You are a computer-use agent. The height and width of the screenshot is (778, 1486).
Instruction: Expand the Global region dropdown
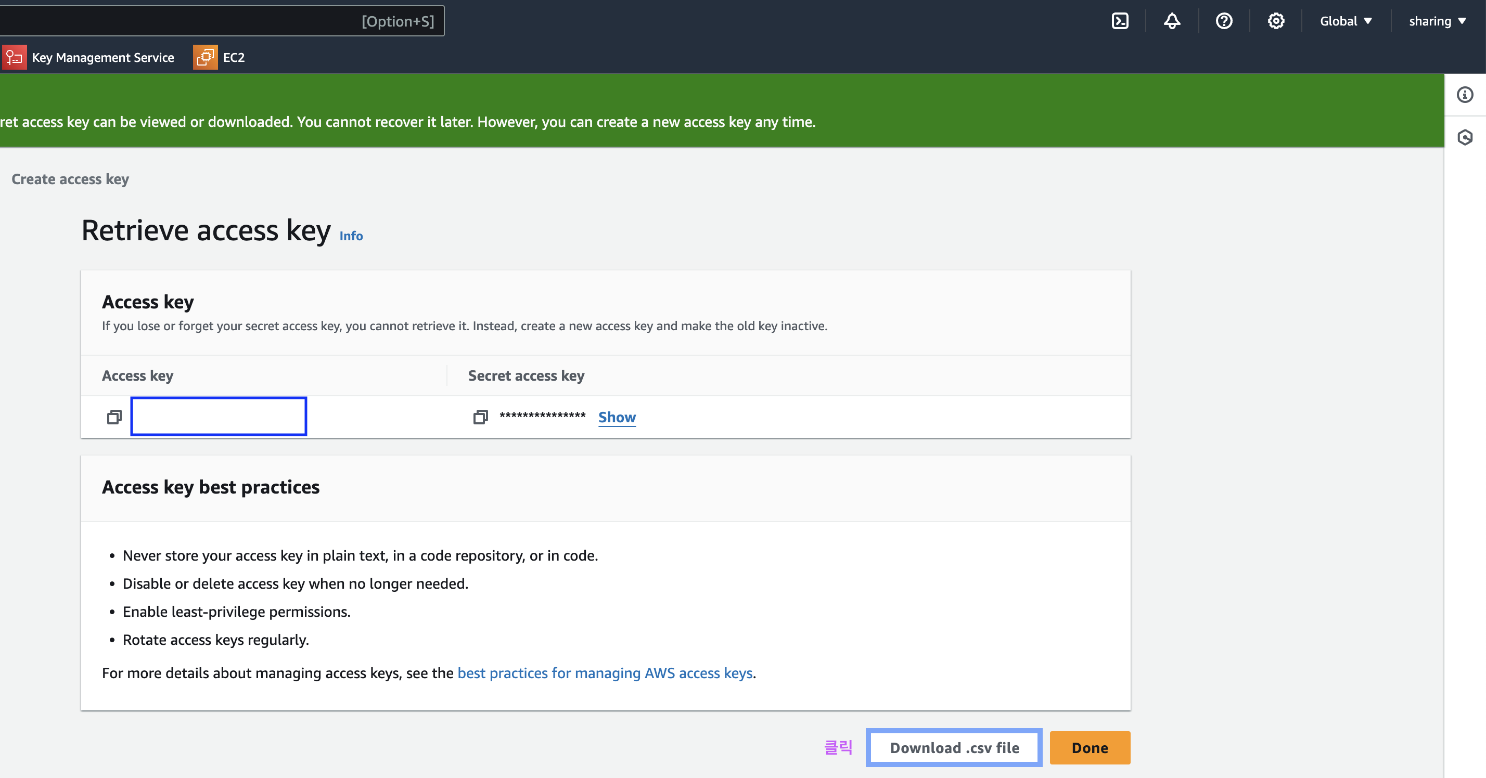point(1345,21)
